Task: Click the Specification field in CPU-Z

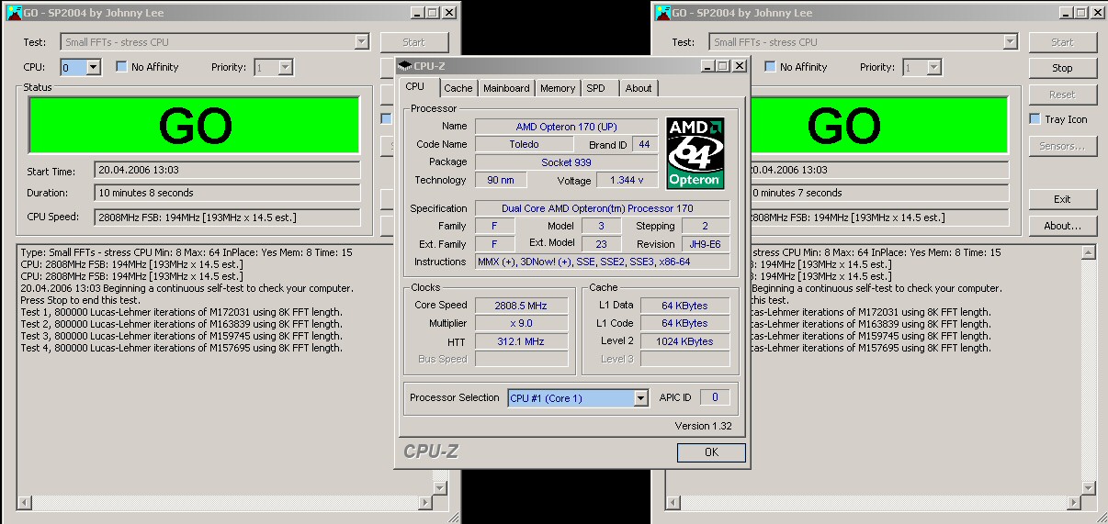Action: 602,208
